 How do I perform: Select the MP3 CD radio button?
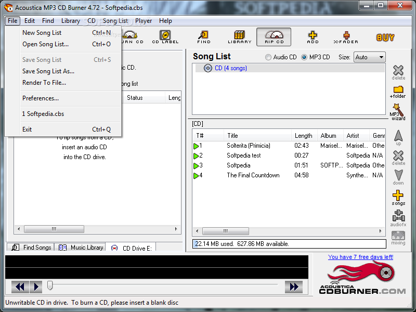[304, 57]
